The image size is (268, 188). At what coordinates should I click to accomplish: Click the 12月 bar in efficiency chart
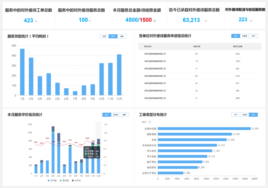119,75
